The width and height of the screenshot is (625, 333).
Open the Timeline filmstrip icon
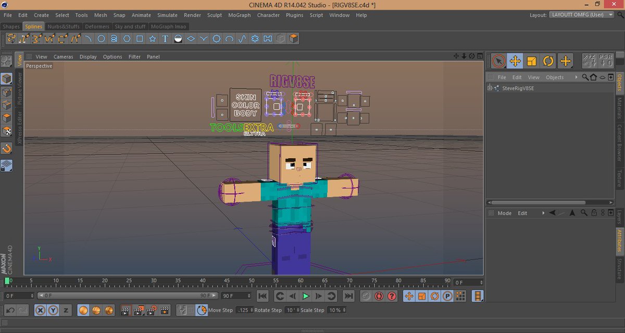point(477,296)
